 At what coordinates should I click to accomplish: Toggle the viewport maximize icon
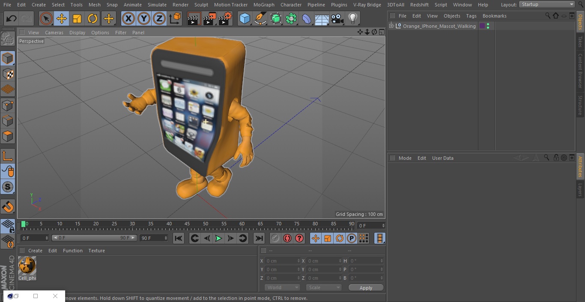point(381,32)
